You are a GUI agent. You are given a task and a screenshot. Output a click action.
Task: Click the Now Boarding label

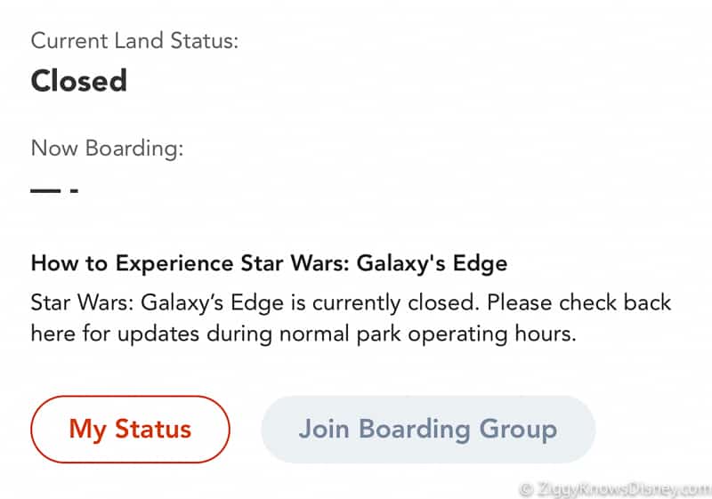pos(107,149)
